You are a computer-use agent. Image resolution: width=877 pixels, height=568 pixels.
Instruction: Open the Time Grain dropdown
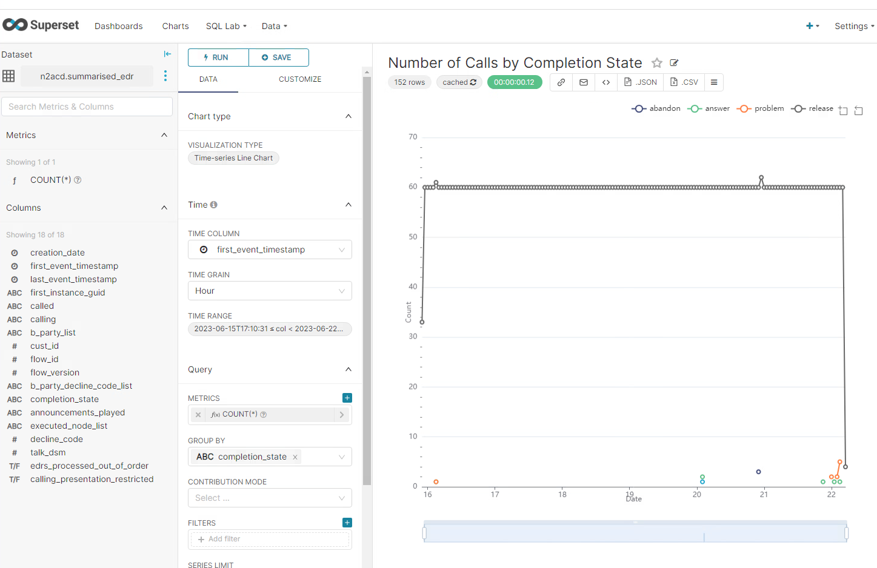(x=270, y=291)
